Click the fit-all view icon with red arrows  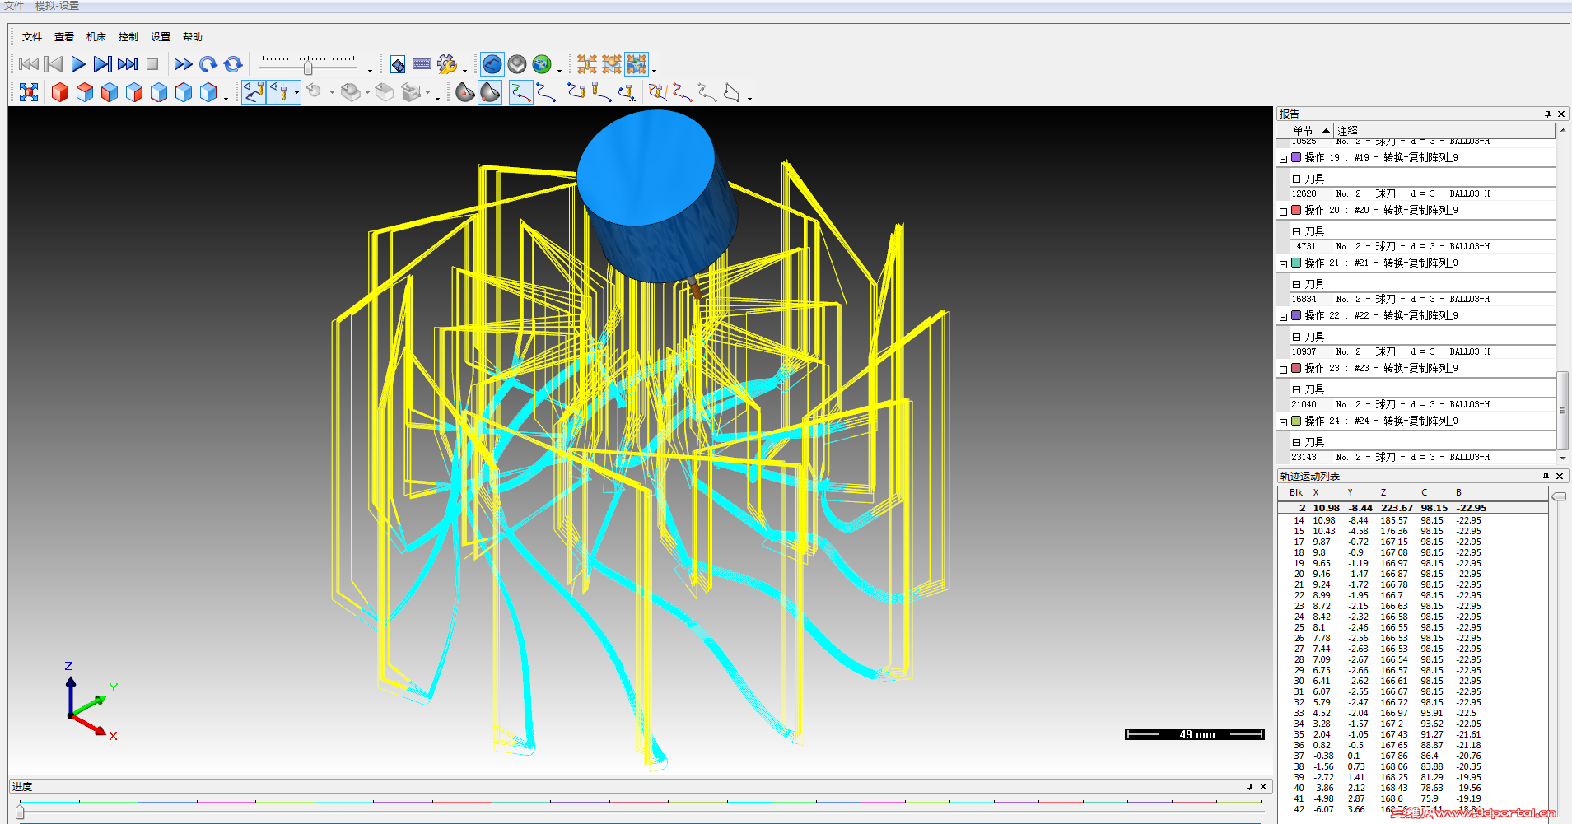[29, 92]
